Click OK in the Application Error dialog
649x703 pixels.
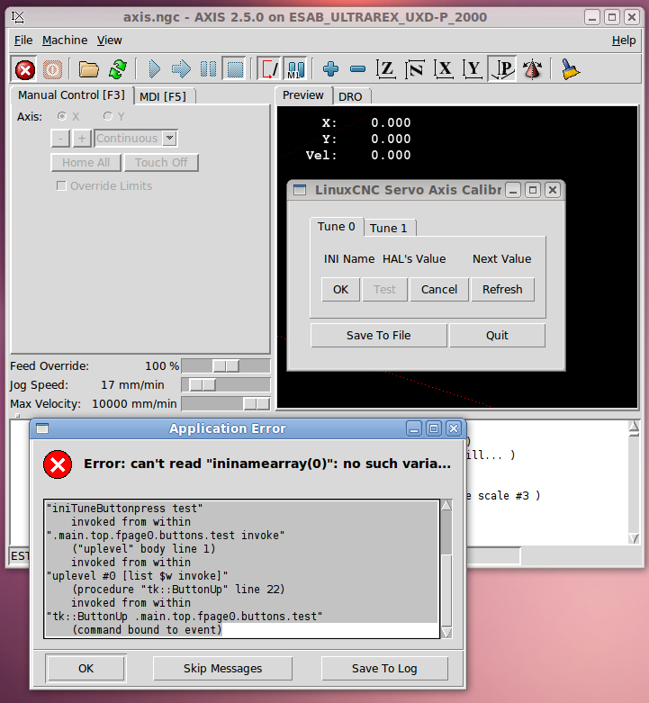pyautogui.click(x=86, y=669)
